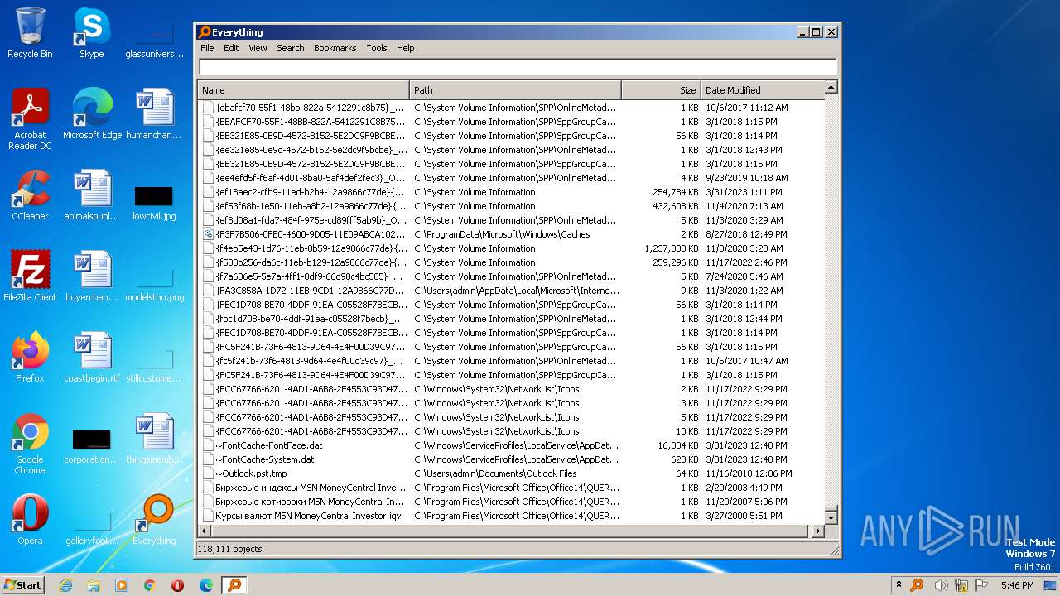Click the Opera taskbar icon

pos(178,585)
